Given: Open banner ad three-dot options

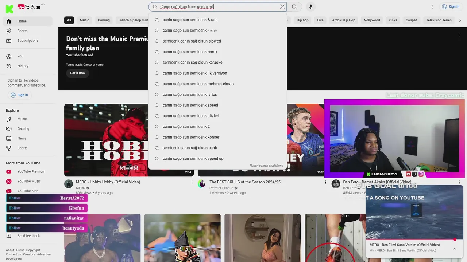Looking at the screenshot, I should point(459,35).
